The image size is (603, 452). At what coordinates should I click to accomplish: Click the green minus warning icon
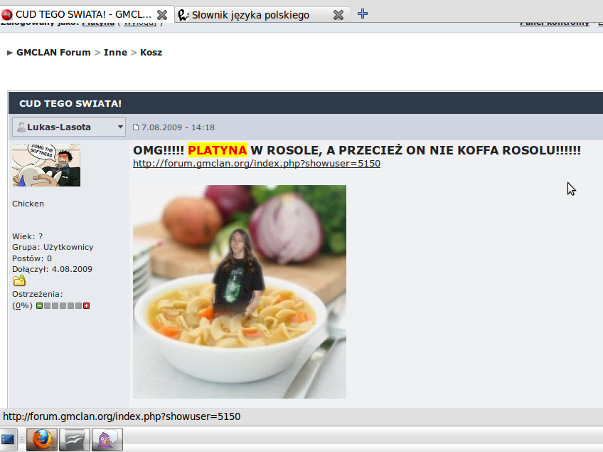coord(39,305)
